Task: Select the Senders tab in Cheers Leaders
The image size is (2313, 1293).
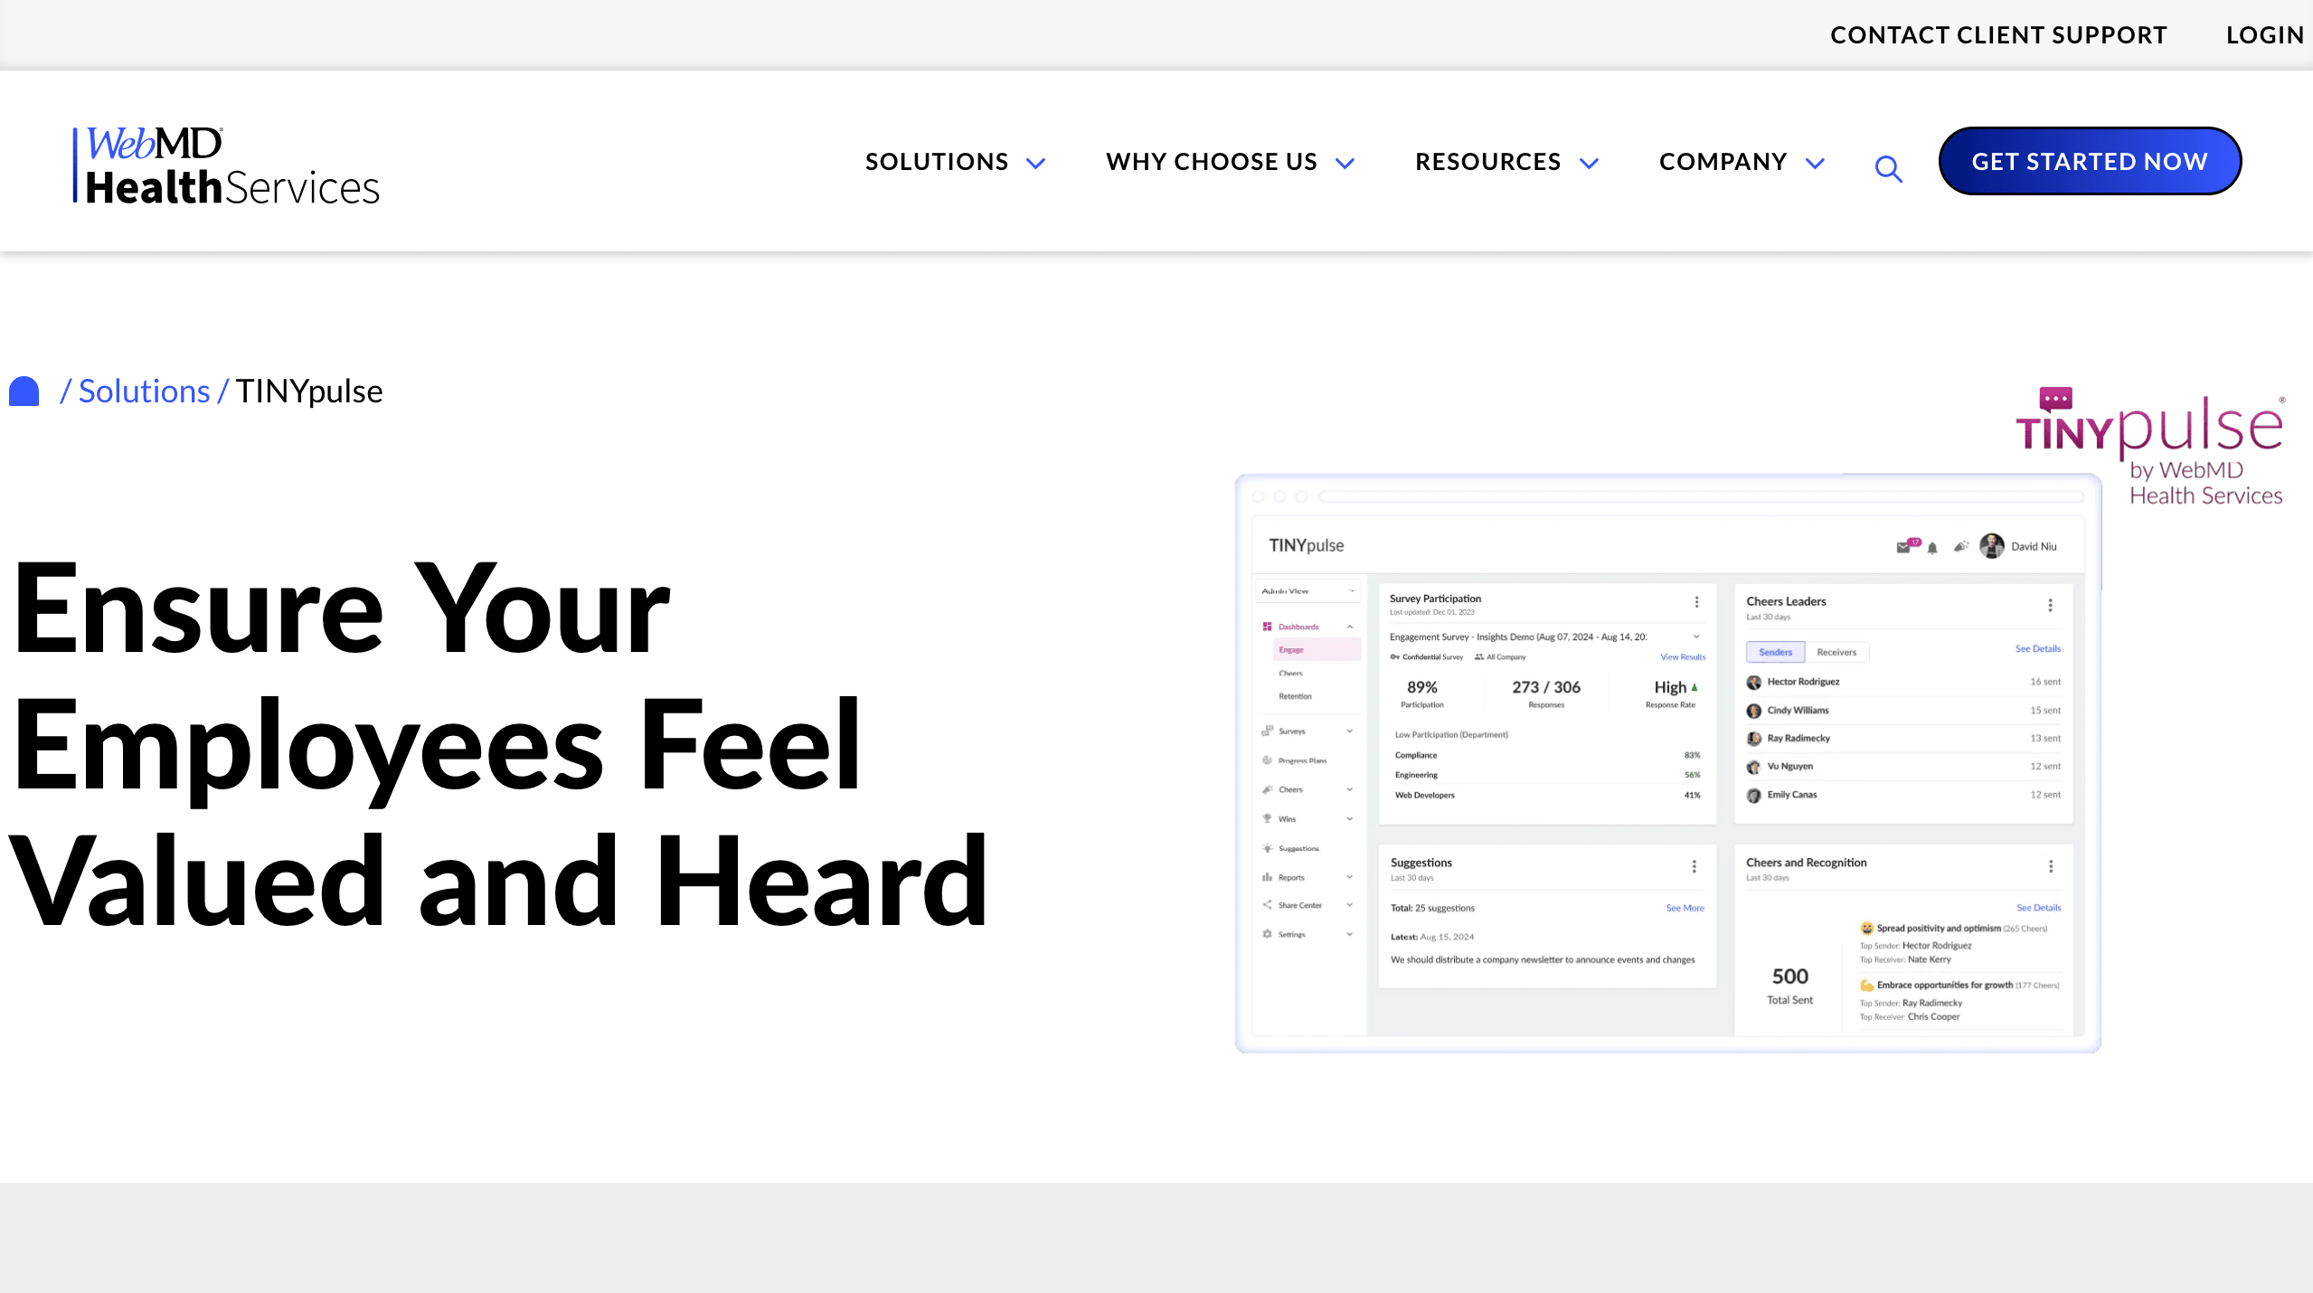Action: point(1775,652)
